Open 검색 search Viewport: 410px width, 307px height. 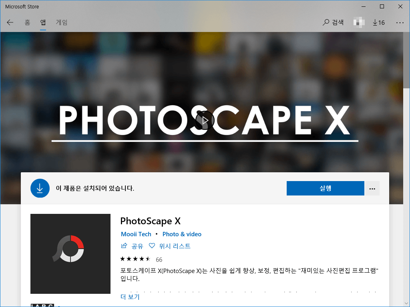333,22
